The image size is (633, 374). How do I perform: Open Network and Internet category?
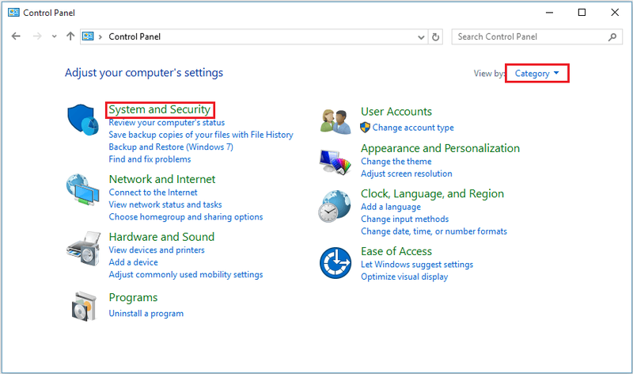click(x=162, y=179)
